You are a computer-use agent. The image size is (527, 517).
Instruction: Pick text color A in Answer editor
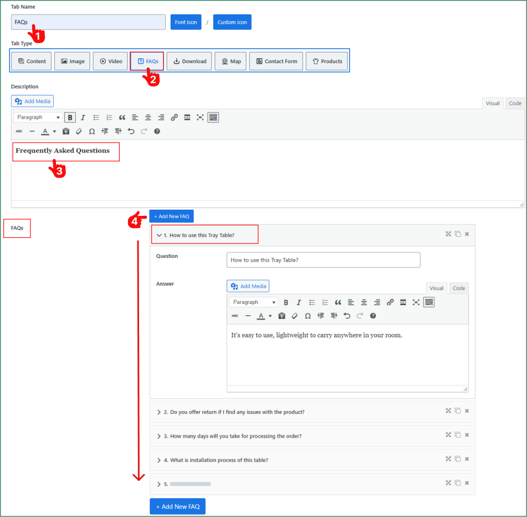pos(261,316)
